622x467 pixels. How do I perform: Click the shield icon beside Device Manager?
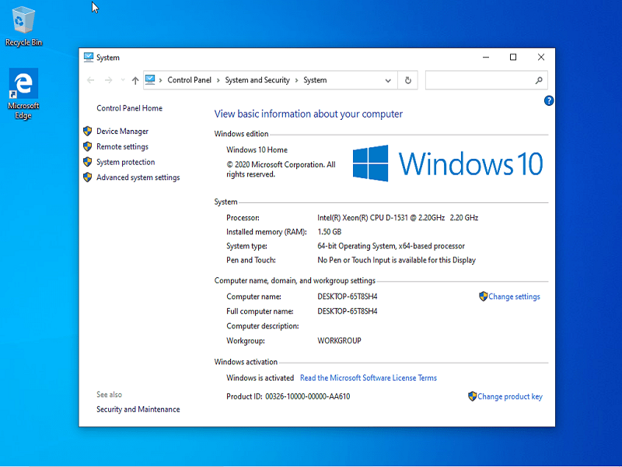tap(88, 131)
